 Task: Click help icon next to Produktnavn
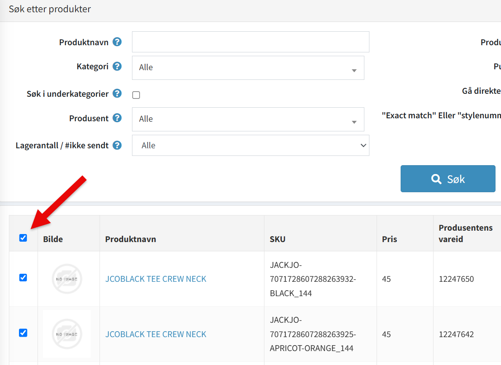[x=117, y=42]
